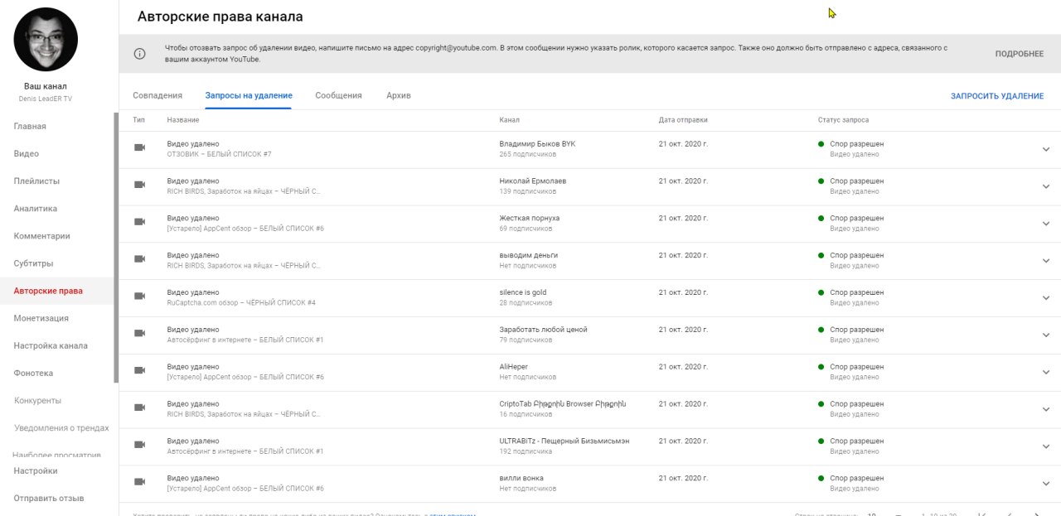The image size is (1061, 516).
Task: Click the ПОДРОБНЕЕ button in the banner
Action: tap(1020, 54)
